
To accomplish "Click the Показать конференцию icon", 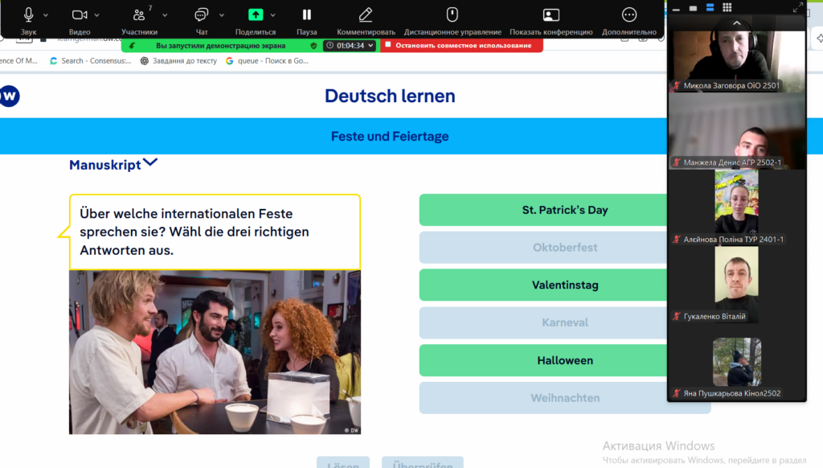I will point(551,14).
